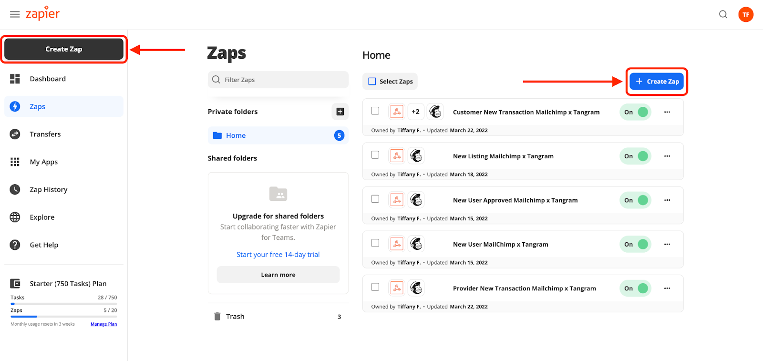The width and height of the screenshot is (763, 361).
Task: Toggle off New Listing Mailchimp zap
Action: click(635, 156)
